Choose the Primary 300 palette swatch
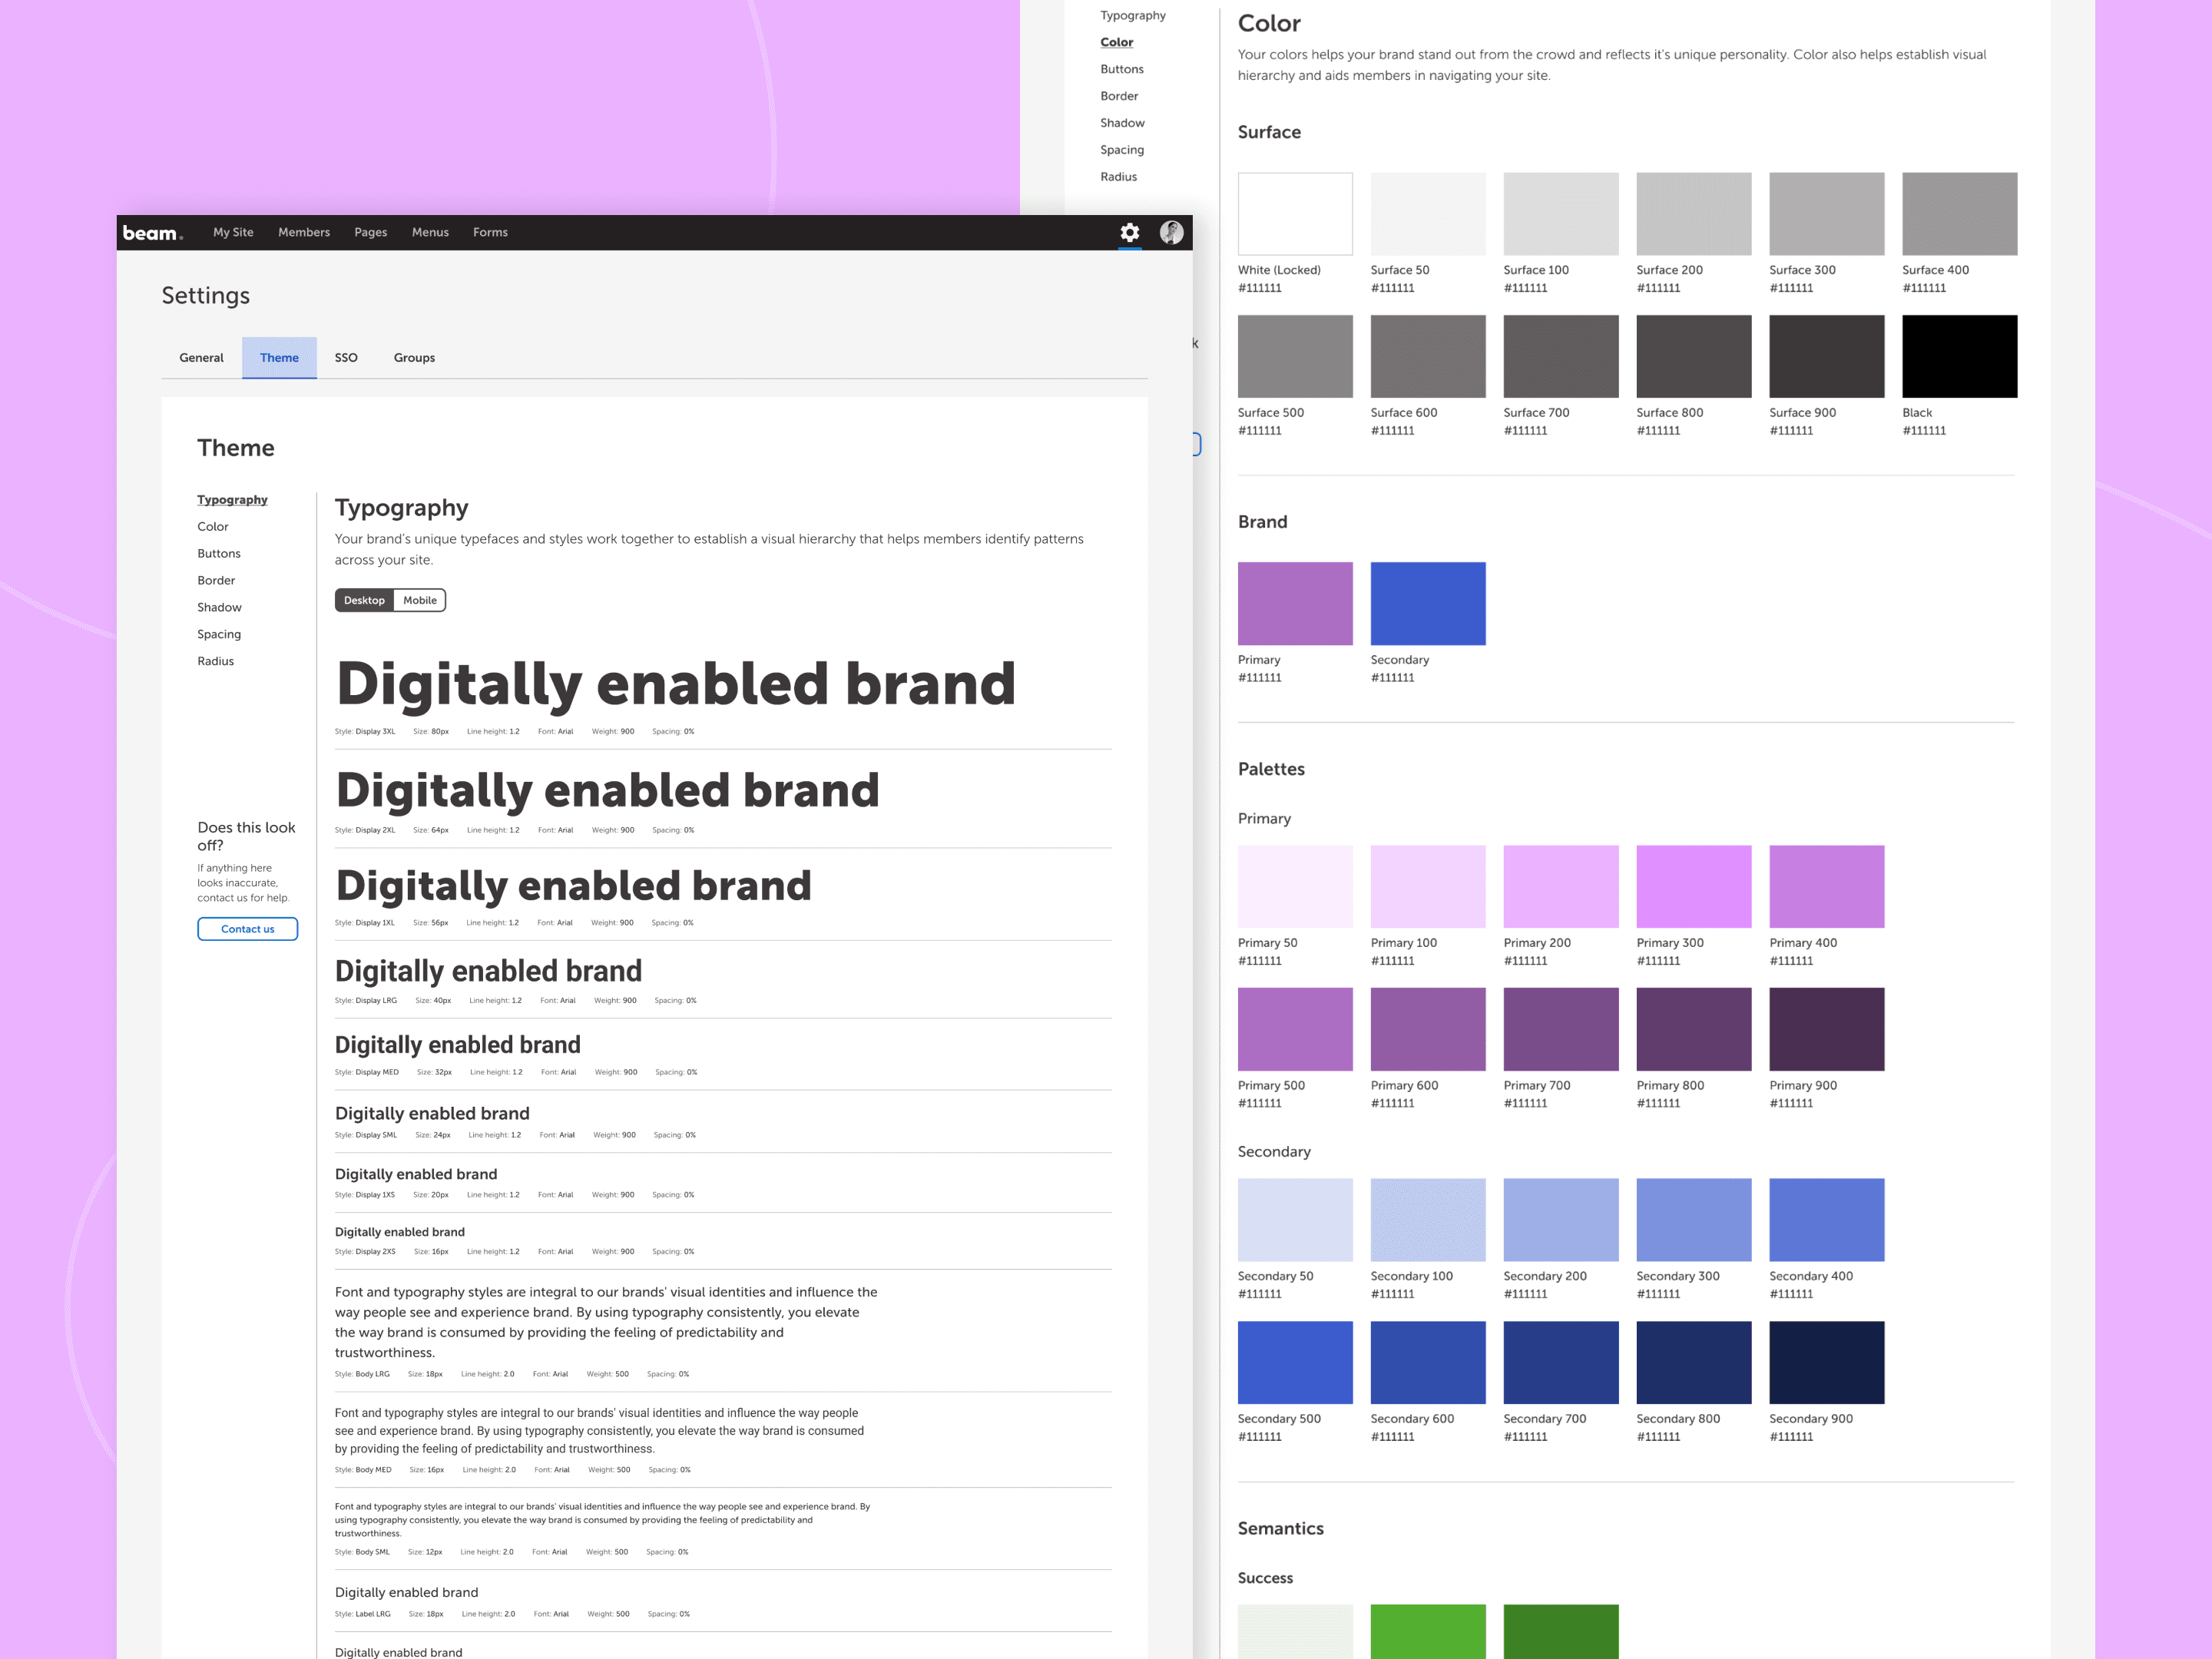 pos(1693,886)
